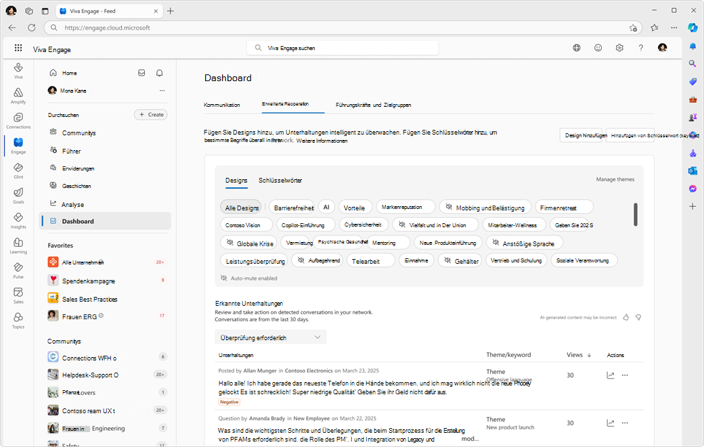
Task: Open the Überprüfung erforderlich dropdown
Action: tap(271, 337)
